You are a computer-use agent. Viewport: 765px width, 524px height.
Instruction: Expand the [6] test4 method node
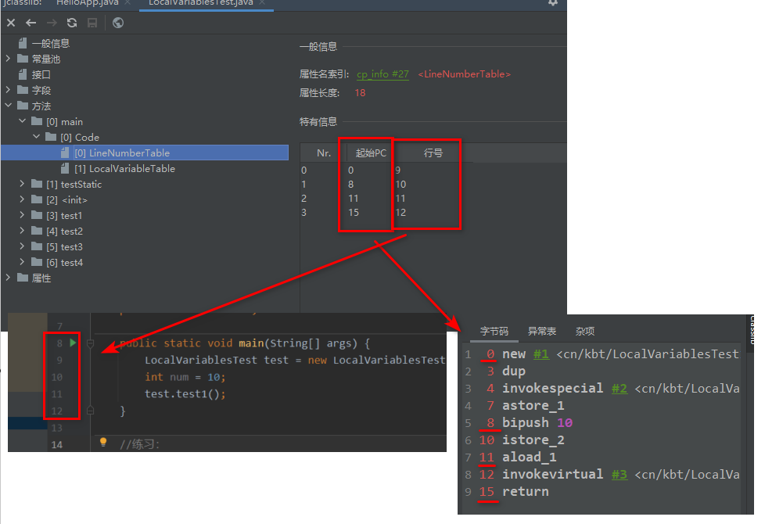coord(22,261)
